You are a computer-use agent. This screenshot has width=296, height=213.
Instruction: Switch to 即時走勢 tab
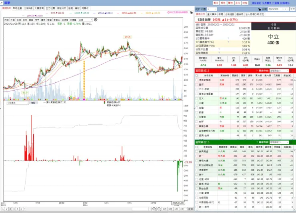click(x=17, y=8)
